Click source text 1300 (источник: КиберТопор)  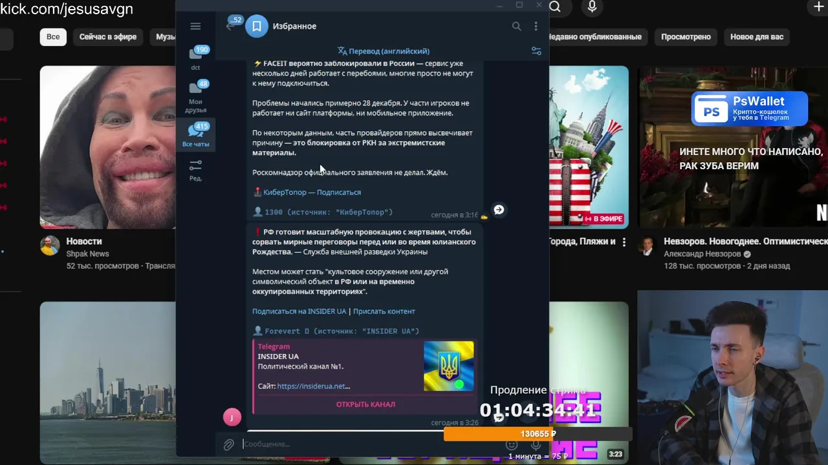tap(328, 212)
